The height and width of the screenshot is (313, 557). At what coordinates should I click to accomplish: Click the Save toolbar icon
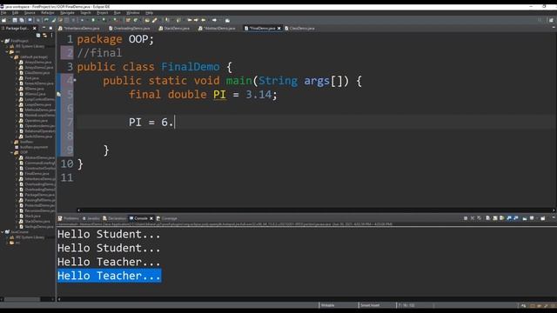pos(15,20)
